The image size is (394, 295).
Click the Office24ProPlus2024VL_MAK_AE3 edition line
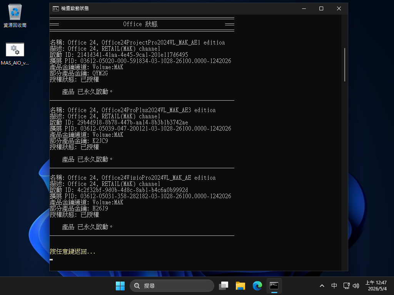click(133, 110)
